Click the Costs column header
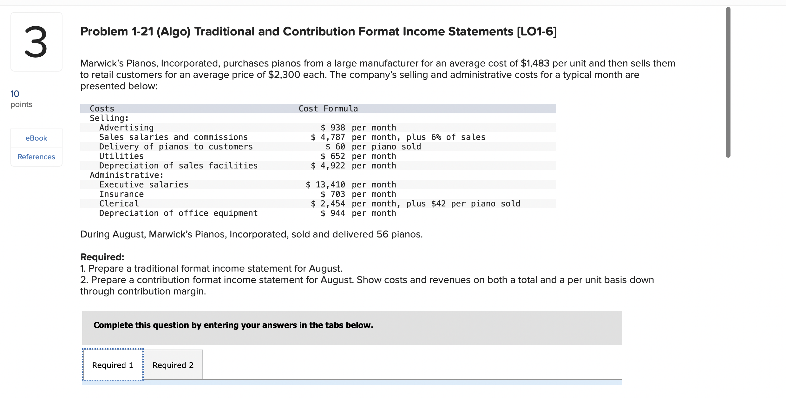 coord(102,109)
